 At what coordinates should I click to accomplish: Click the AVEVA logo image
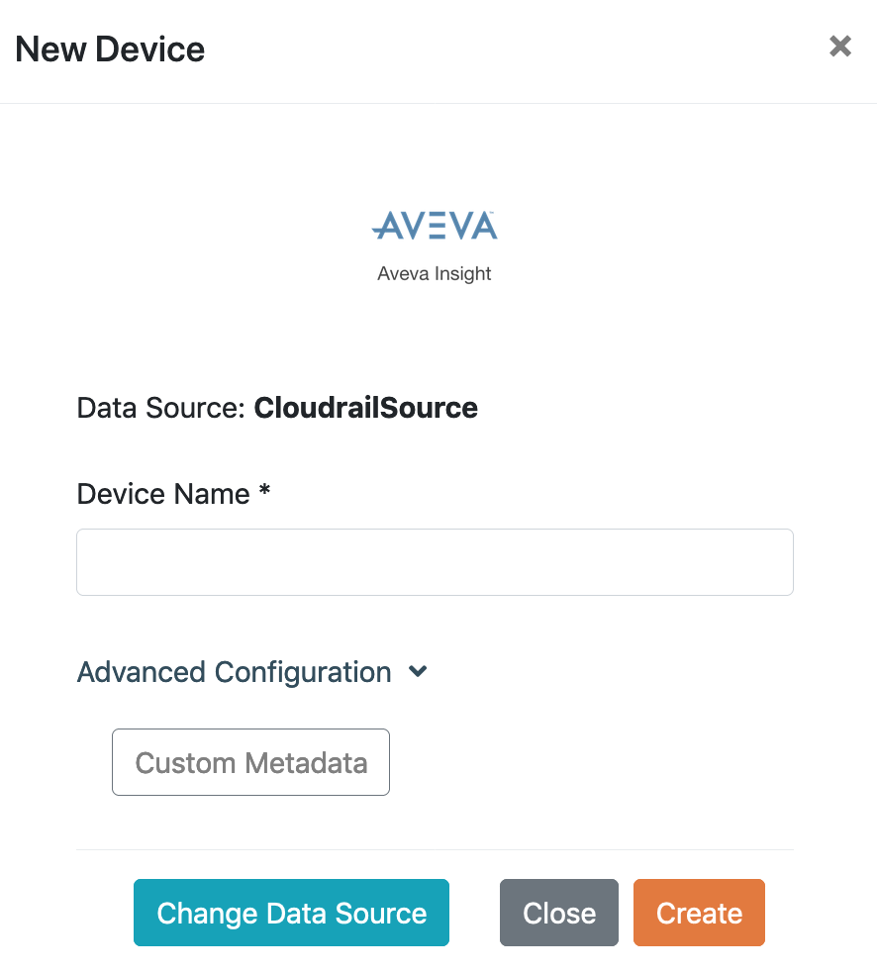pos(435,225)
